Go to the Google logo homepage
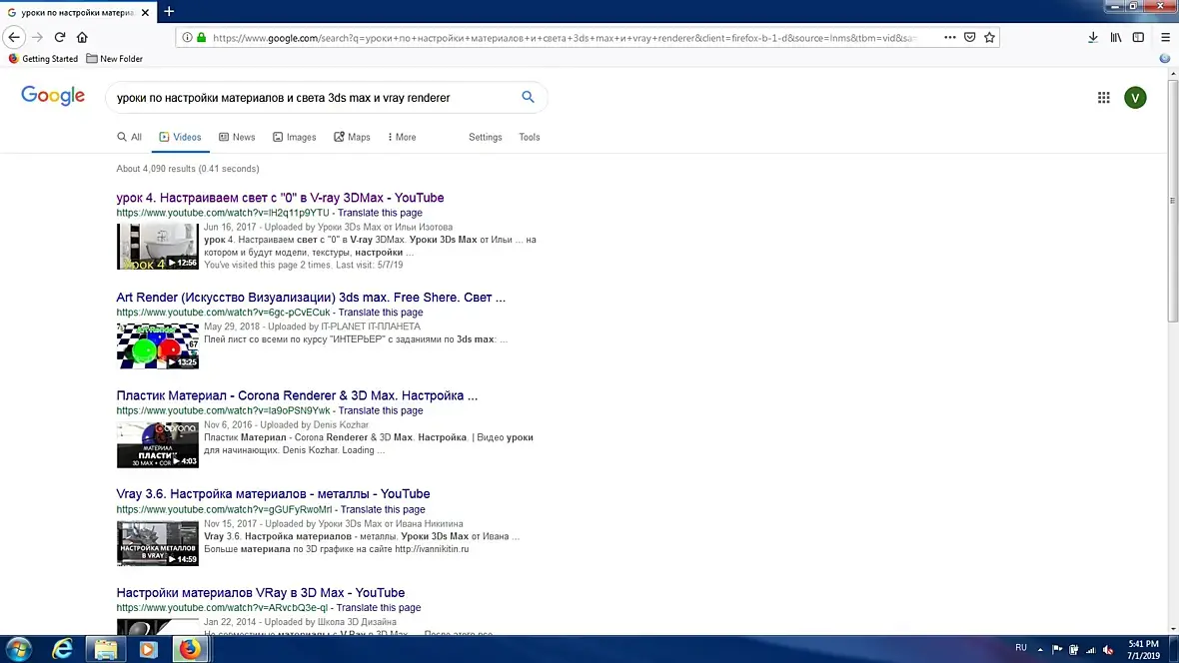 click(x=53, y=96)
